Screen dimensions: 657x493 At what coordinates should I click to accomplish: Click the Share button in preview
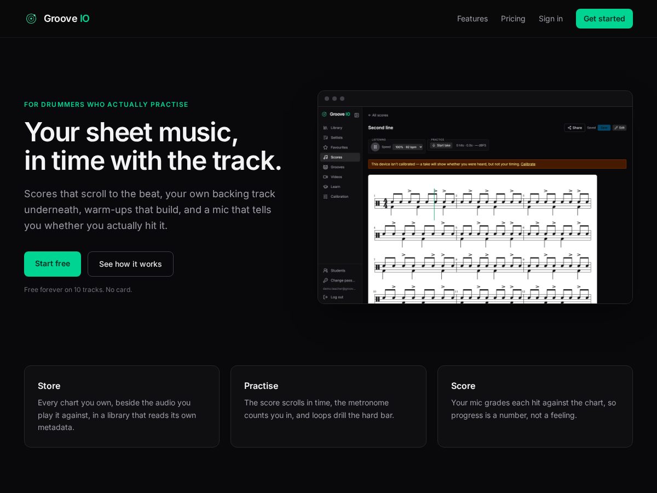coord(574,128)
